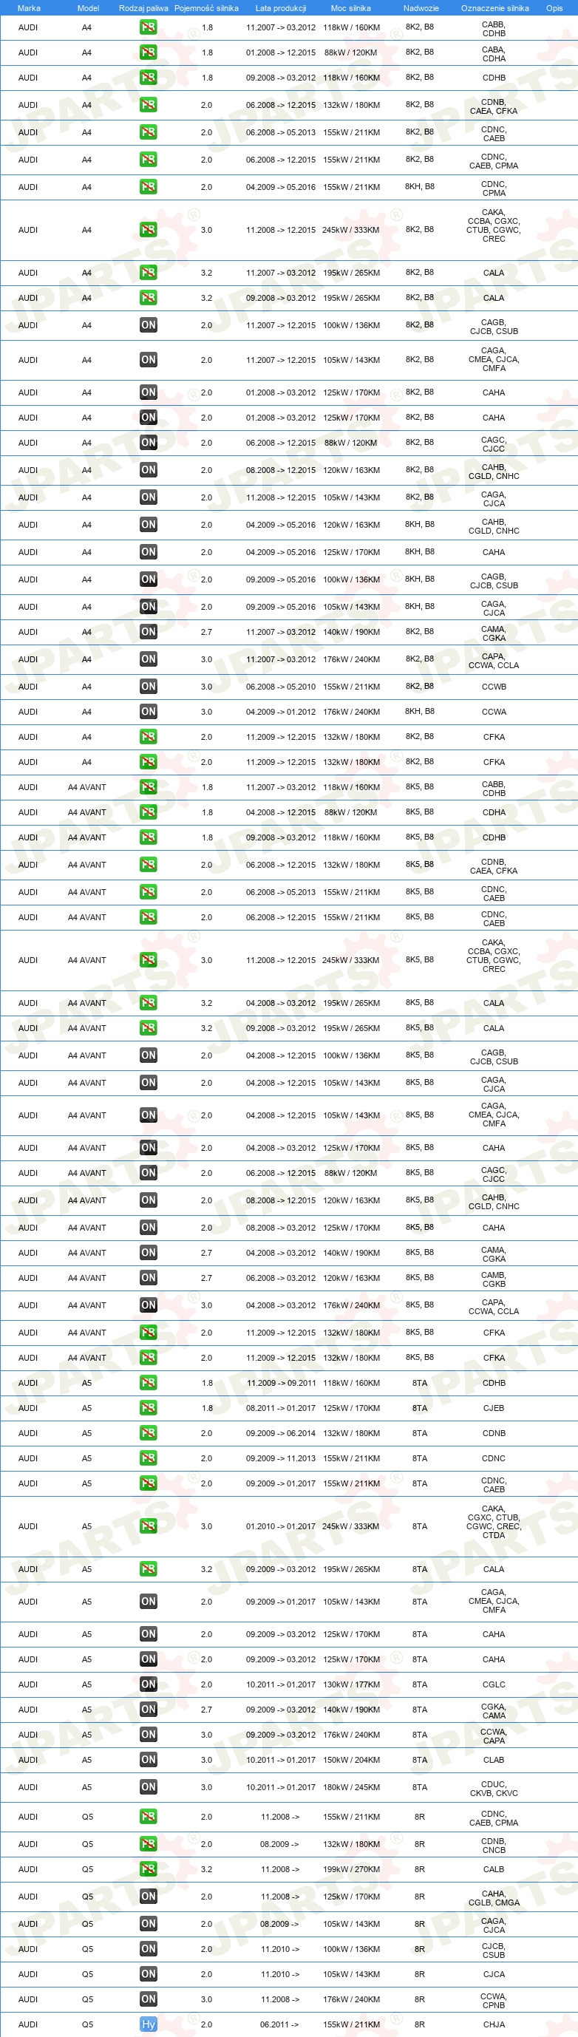The image size is (578, 2037).
Task: Click the Opis column header
Action: pyautogui.click(x=554, y=8)
